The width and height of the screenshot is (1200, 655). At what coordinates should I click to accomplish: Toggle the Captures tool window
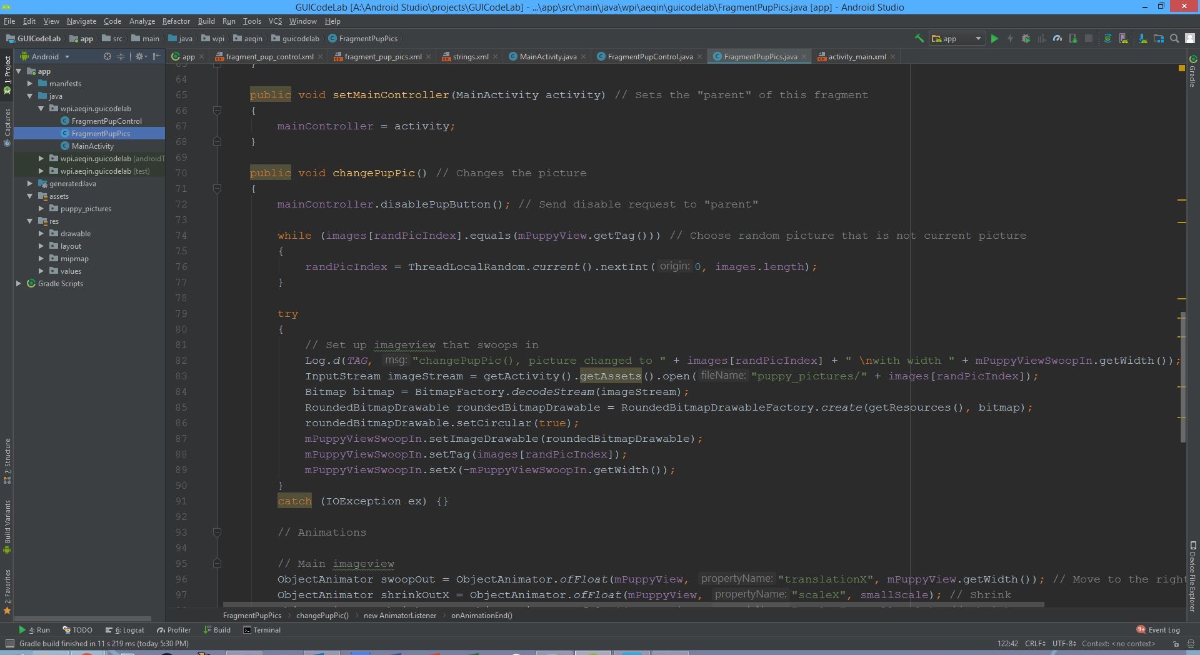7,127
